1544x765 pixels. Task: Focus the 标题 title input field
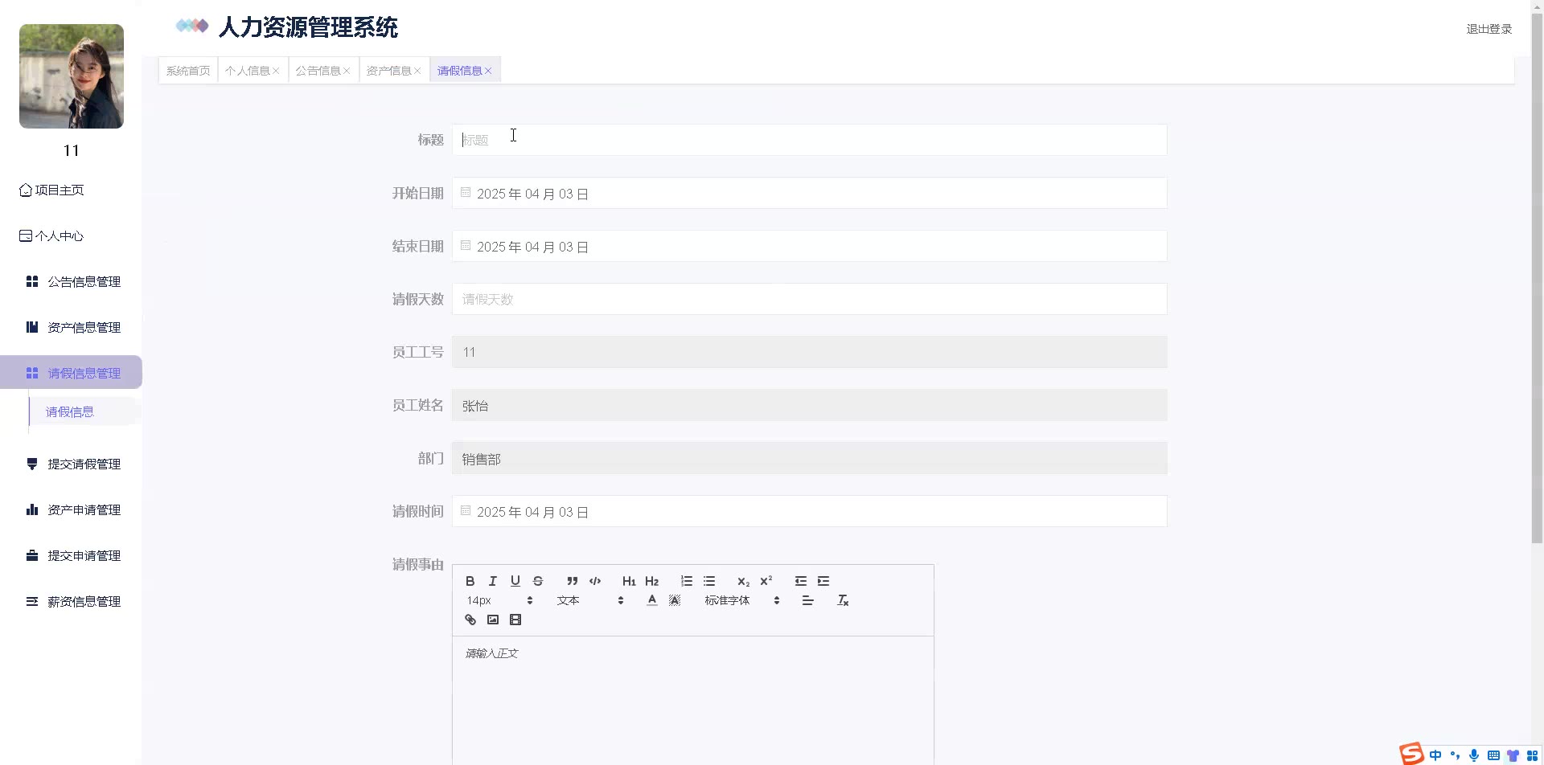pos(809,140)
